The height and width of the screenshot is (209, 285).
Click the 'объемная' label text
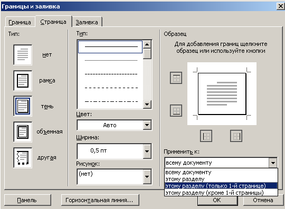pyautogui.click(x=50, y=131)
